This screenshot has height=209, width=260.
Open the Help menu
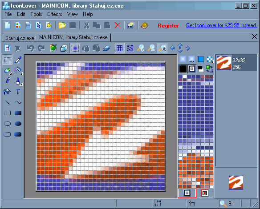coord(88,14)
